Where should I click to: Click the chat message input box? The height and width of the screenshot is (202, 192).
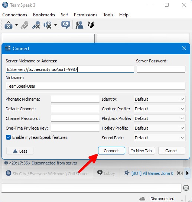(x=91, y=188)
